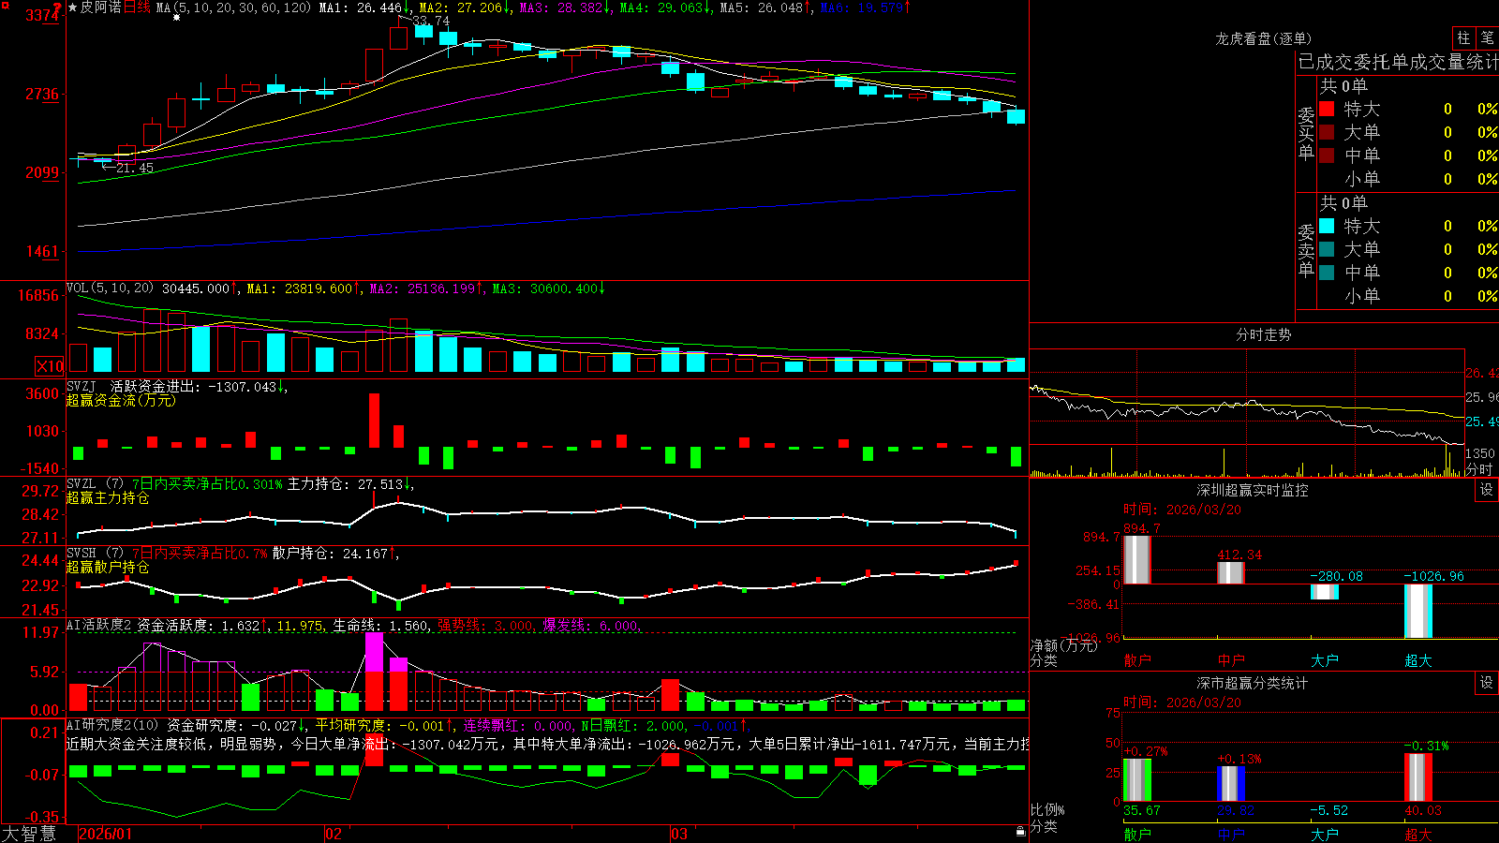Click the 已成交委托单成交量统计 header
This screenshot has height=843, width=1499.
(1398, 62)
